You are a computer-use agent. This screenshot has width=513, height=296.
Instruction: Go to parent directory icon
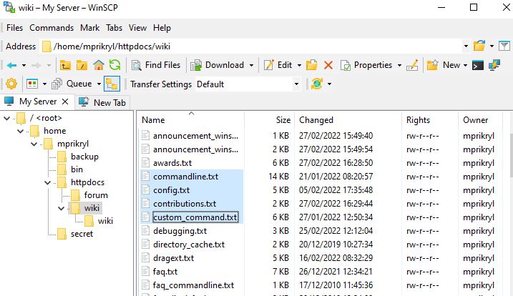pyautogui.click(x=65, y=65)
